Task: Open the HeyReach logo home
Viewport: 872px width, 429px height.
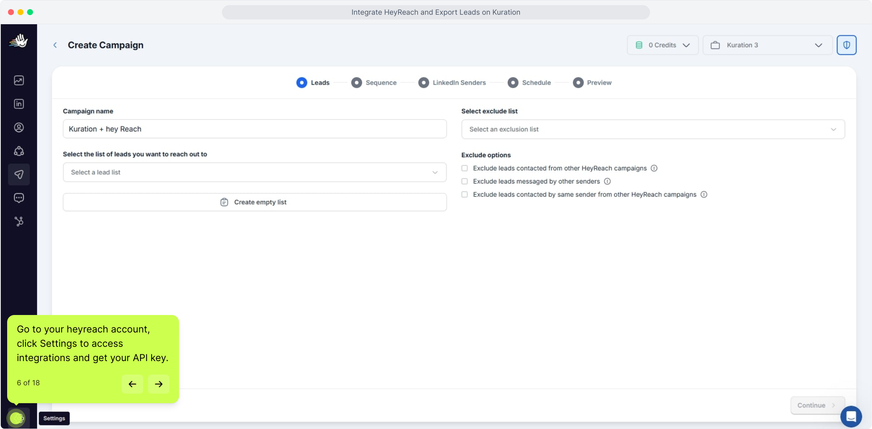Action: [x=19, y=41]
